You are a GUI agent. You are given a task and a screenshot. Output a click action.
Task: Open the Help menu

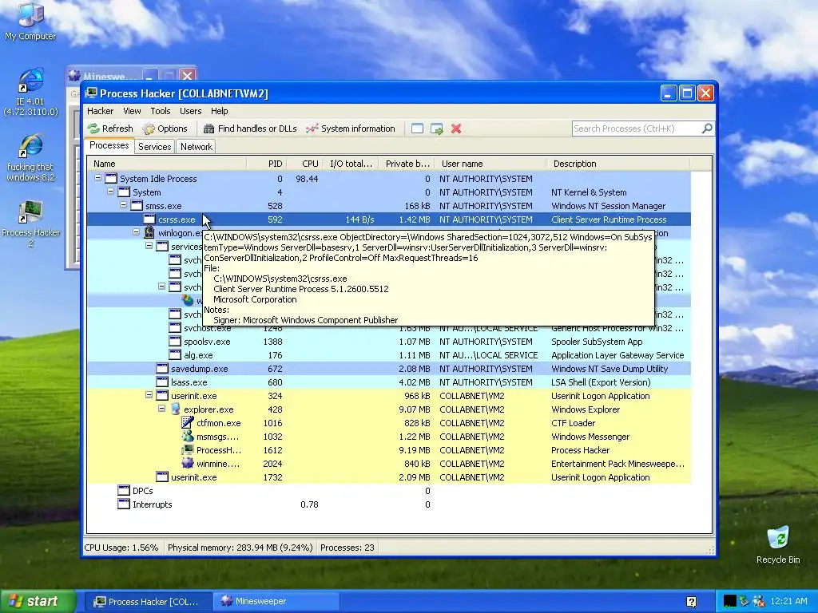(x=219, y=111)
